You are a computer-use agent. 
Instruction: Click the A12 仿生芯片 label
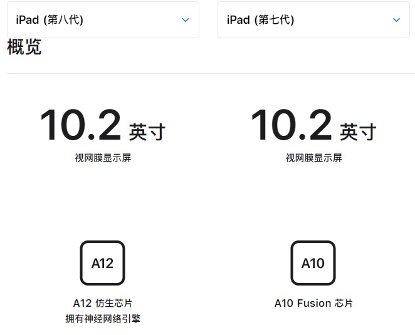[x=103, y=303]
